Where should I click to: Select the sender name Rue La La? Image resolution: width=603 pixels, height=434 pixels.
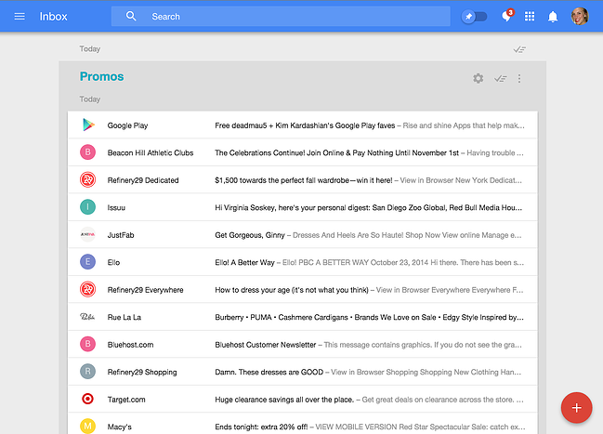[125, 317]
